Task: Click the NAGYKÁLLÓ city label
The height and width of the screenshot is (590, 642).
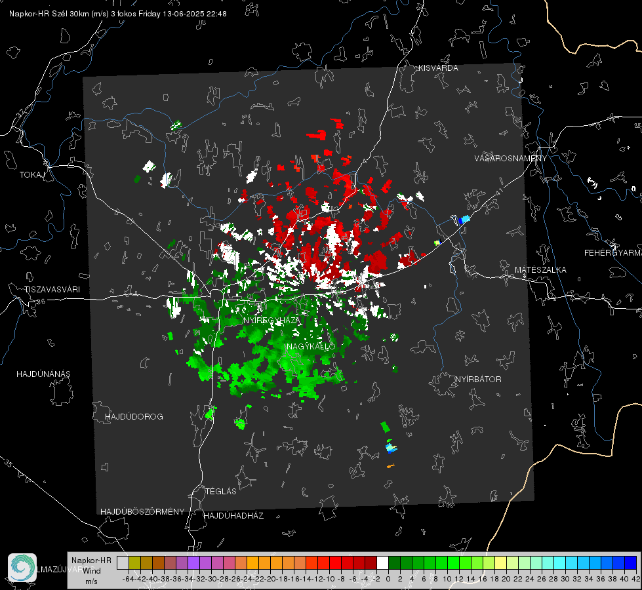Action: point(311,346)
